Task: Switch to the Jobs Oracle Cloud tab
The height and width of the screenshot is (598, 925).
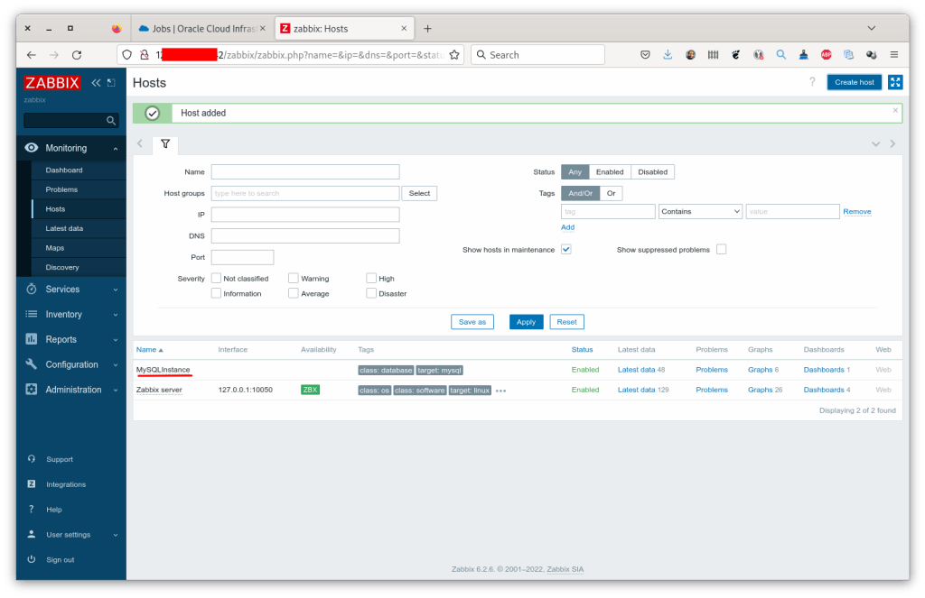Action: tap(201, 28)
